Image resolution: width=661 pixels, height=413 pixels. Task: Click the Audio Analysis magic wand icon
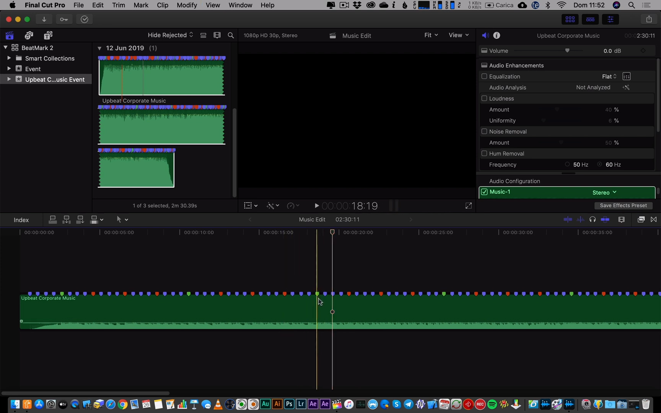(x=626, y=88)
